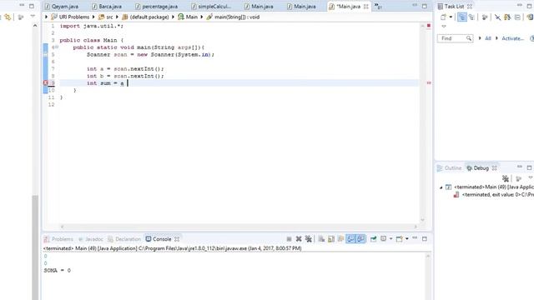Open the percentage.java editor tab

coord(156,7)
